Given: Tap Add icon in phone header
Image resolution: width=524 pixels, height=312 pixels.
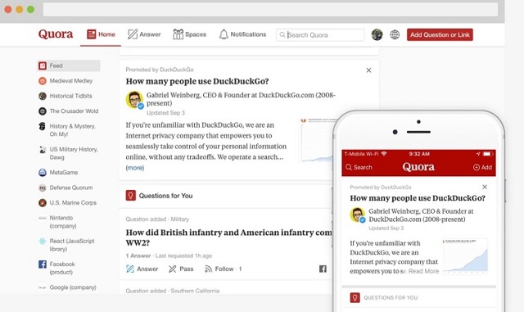Looking at the screenshot, I should click(482, 167).
